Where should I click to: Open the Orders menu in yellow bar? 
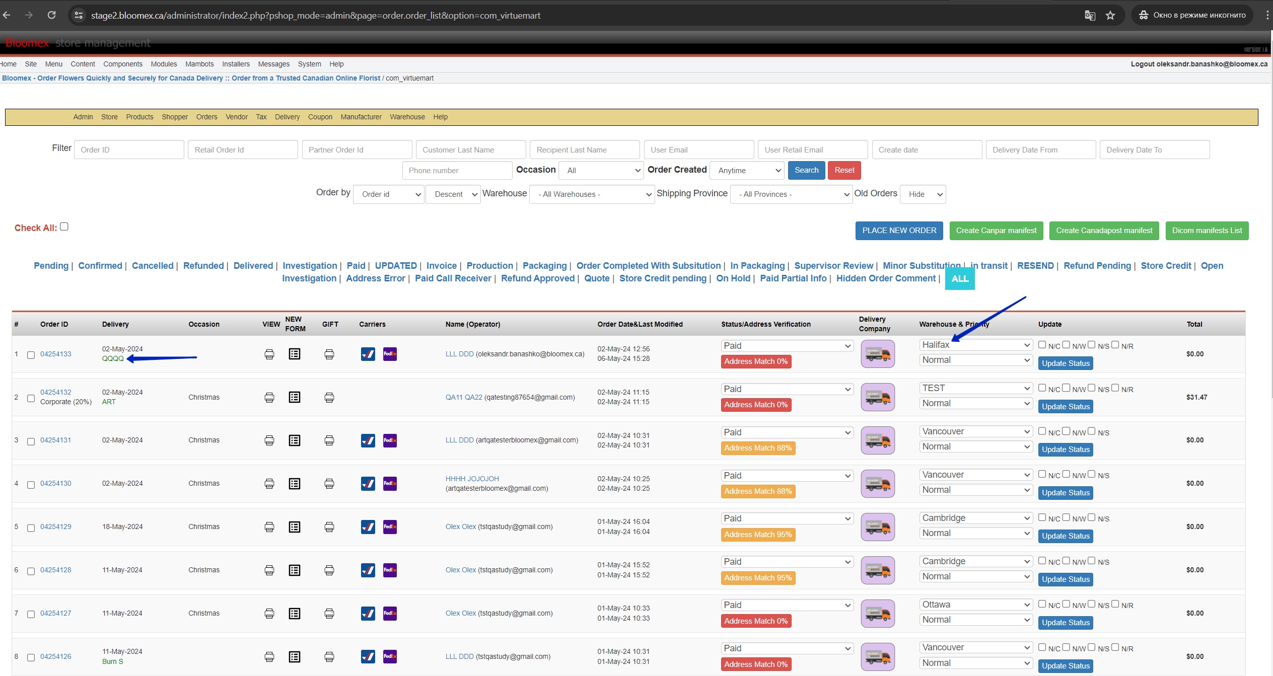click(206, 117)
